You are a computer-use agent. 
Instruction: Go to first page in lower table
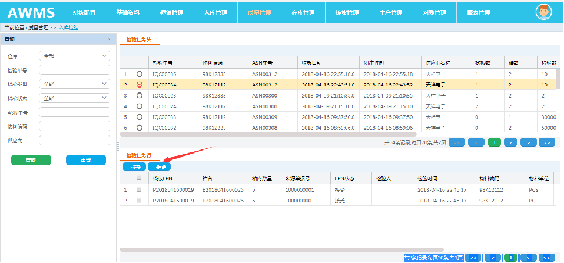pyautogui.click(x=472, y=257)
